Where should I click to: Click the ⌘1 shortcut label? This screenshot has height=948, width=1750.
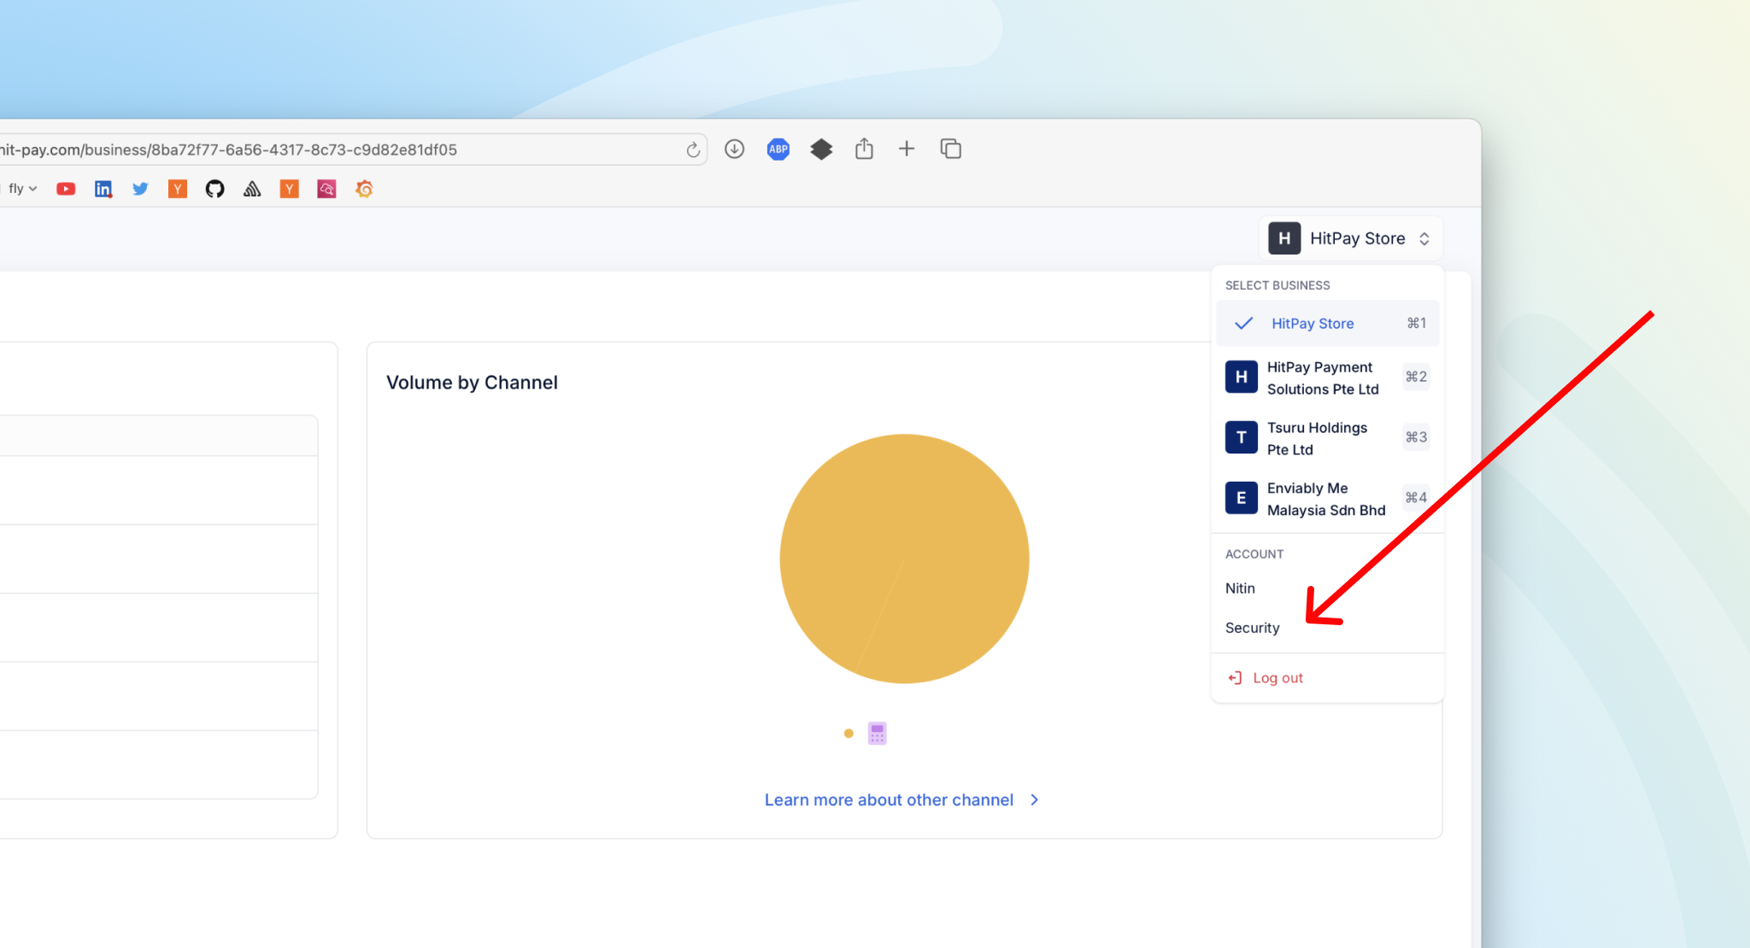(1417, 324)
